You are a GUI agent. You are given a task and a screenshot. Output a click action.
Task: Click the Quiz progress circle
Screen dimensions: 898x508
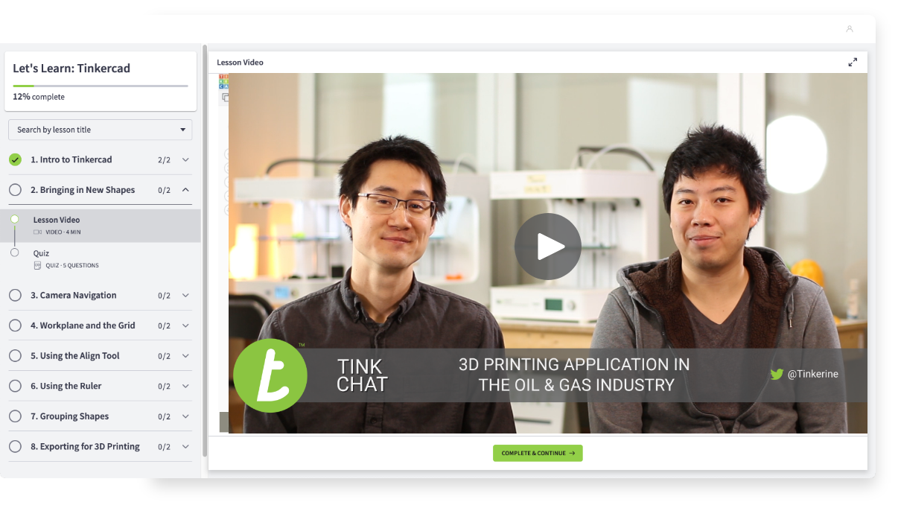[x=15, y=253]
